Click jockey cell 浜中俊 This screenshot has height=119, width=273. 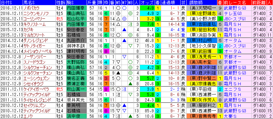click(x=76, y=116)
